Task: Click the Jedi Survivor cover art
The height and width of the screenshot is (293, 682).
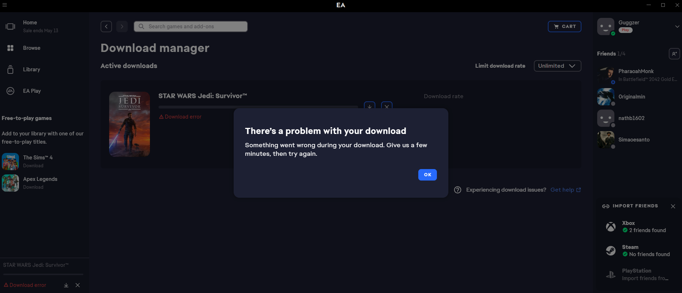Action: (x=130, y=124)
